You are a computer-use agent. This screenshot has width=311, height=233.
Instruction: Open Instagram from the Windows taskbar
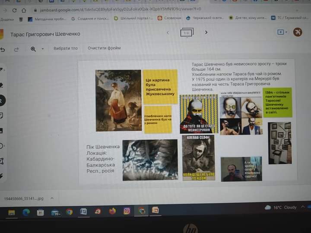[x=127, y=211]
